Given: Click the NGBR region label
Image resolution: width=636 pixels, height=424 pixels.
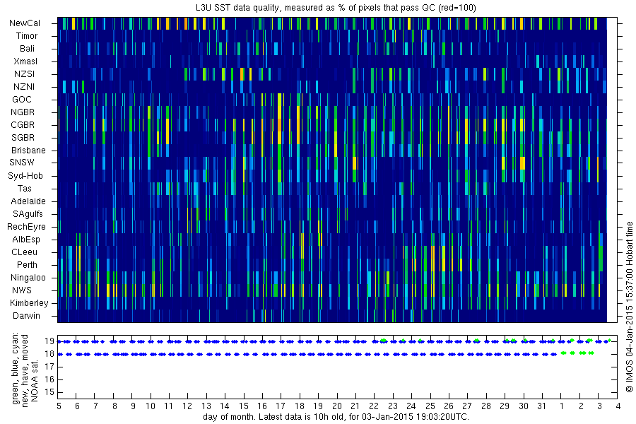Looking at the screenshot, I should [23, 112].
